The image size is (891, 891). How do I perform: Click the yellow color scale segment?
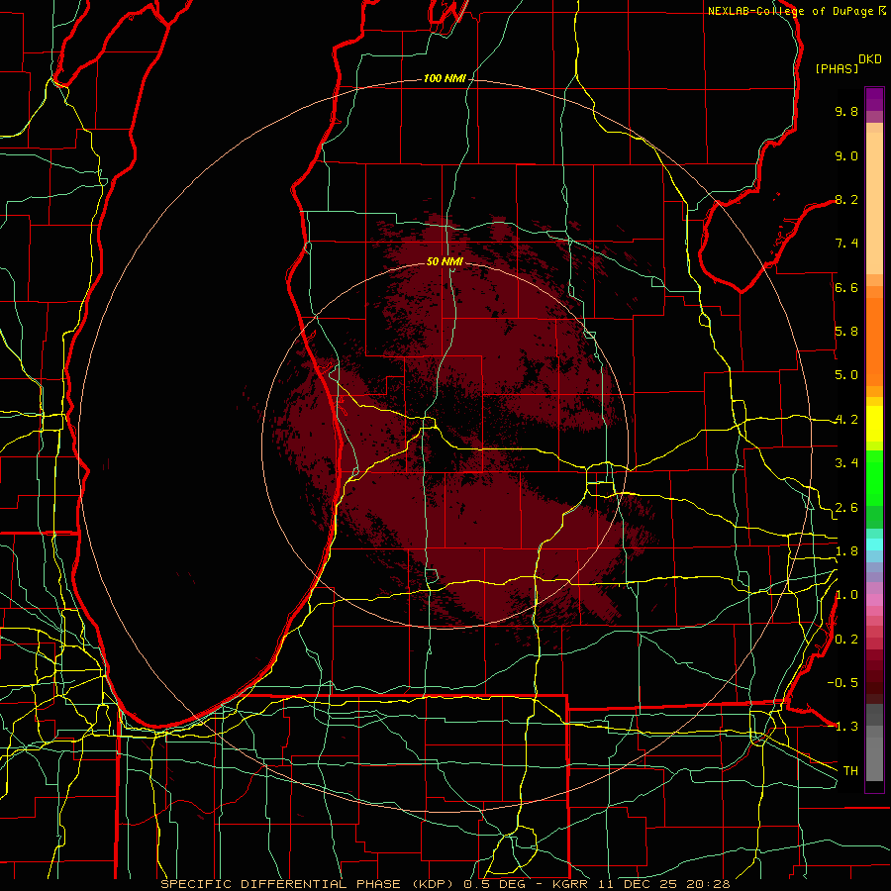[x=874, y=423]
